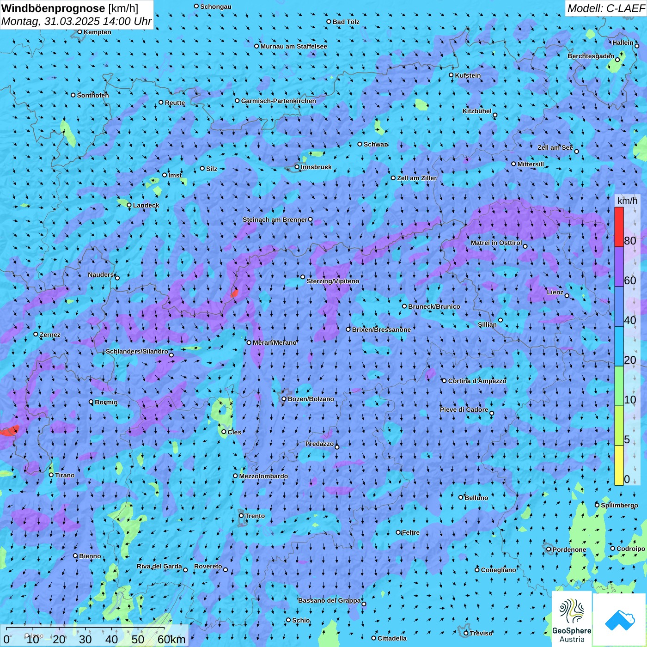Click the Tirano label

pos(64,475)
